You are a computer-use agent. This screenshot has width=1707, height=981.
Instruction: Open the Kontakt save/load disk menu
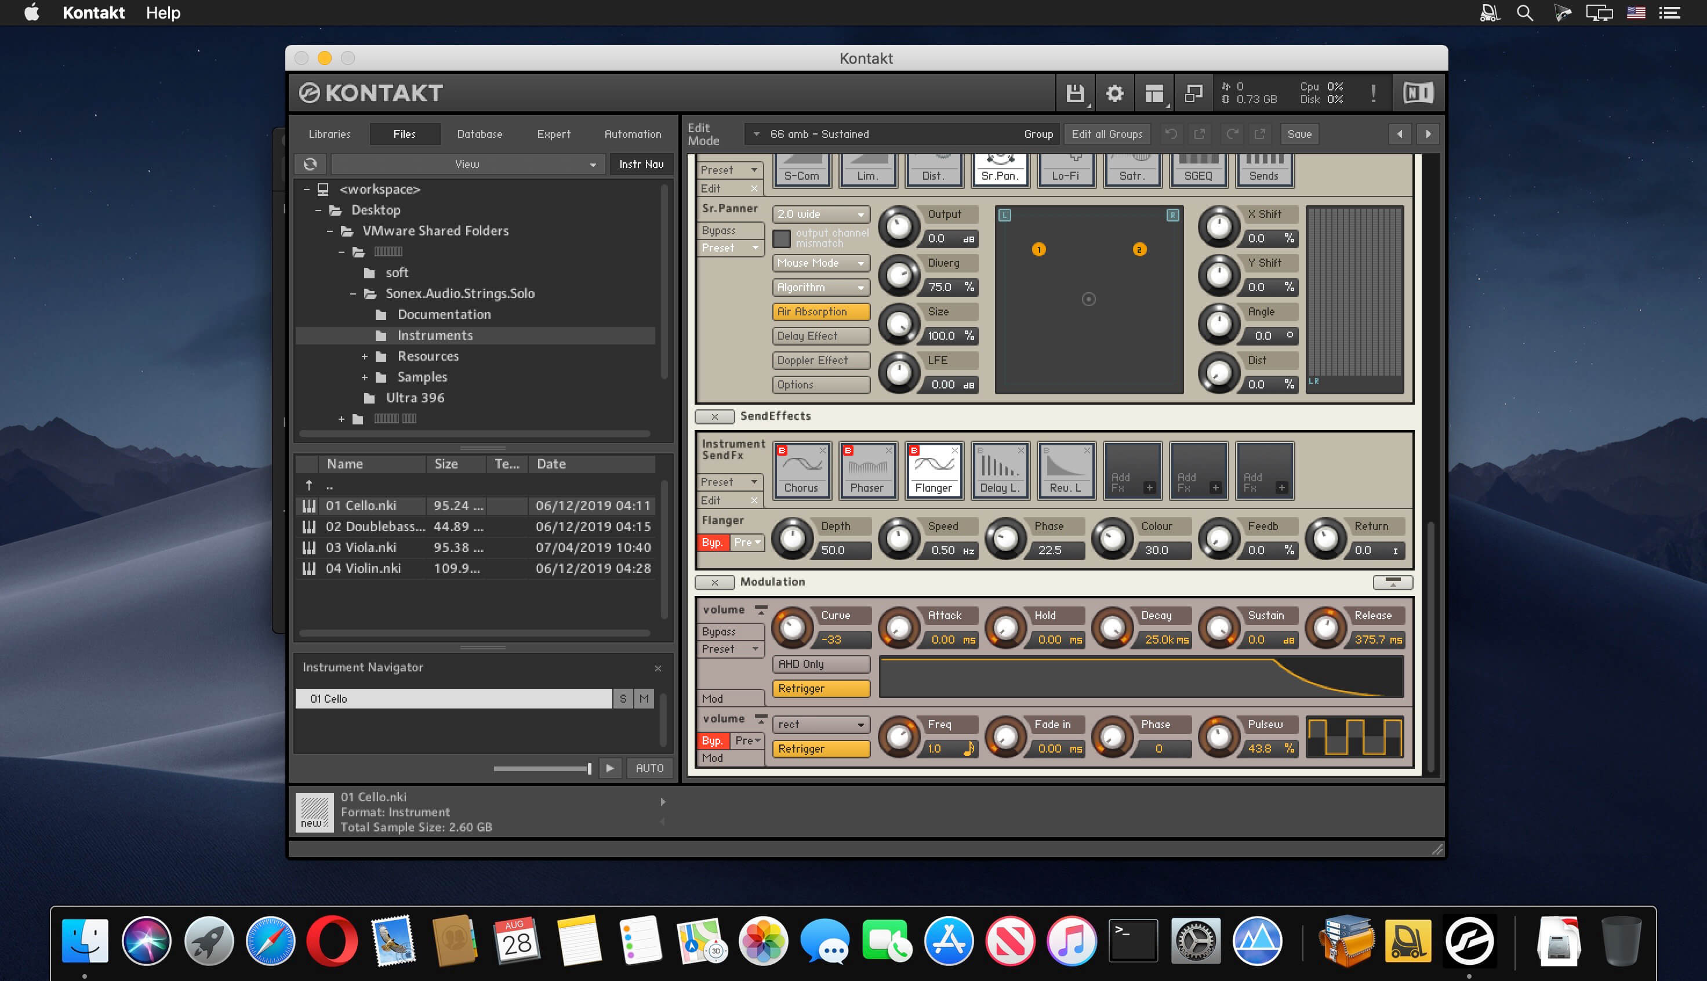pos(1076,93)
